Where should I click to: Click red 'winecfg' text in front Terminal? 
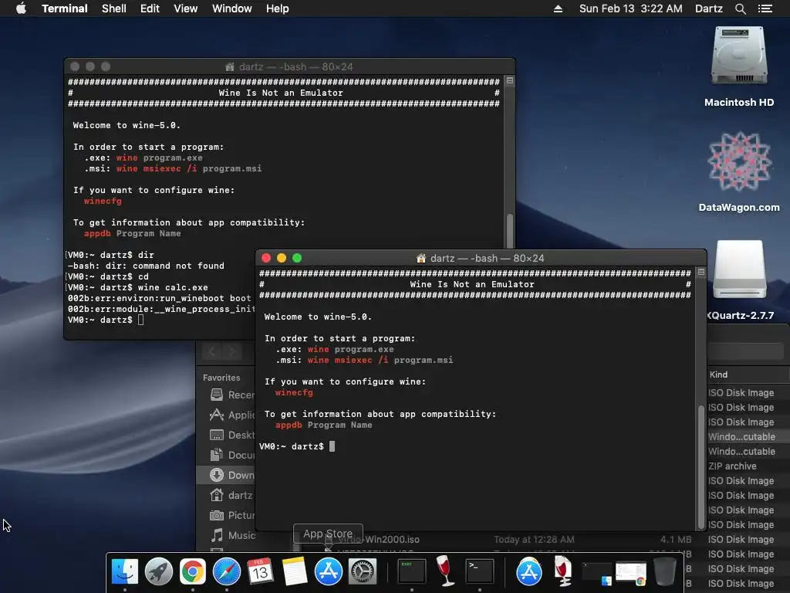294,392
